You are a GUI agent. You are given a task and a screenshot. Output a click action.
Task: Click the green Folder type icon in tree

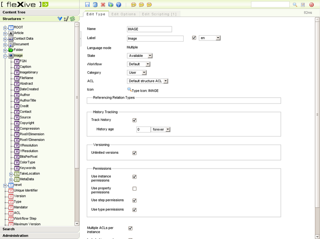click(11, 50)
